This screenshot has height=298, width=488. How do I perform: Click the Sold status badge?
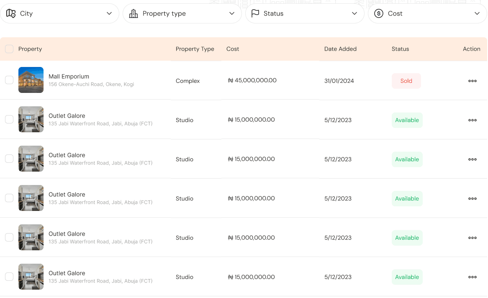406,81
